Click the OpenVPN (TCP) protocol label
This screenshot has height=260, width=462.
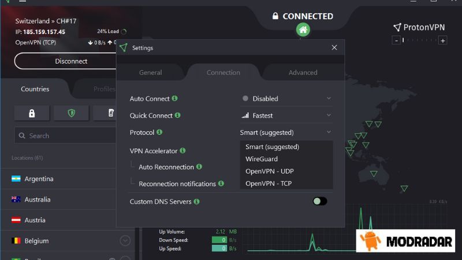(36, 42)
